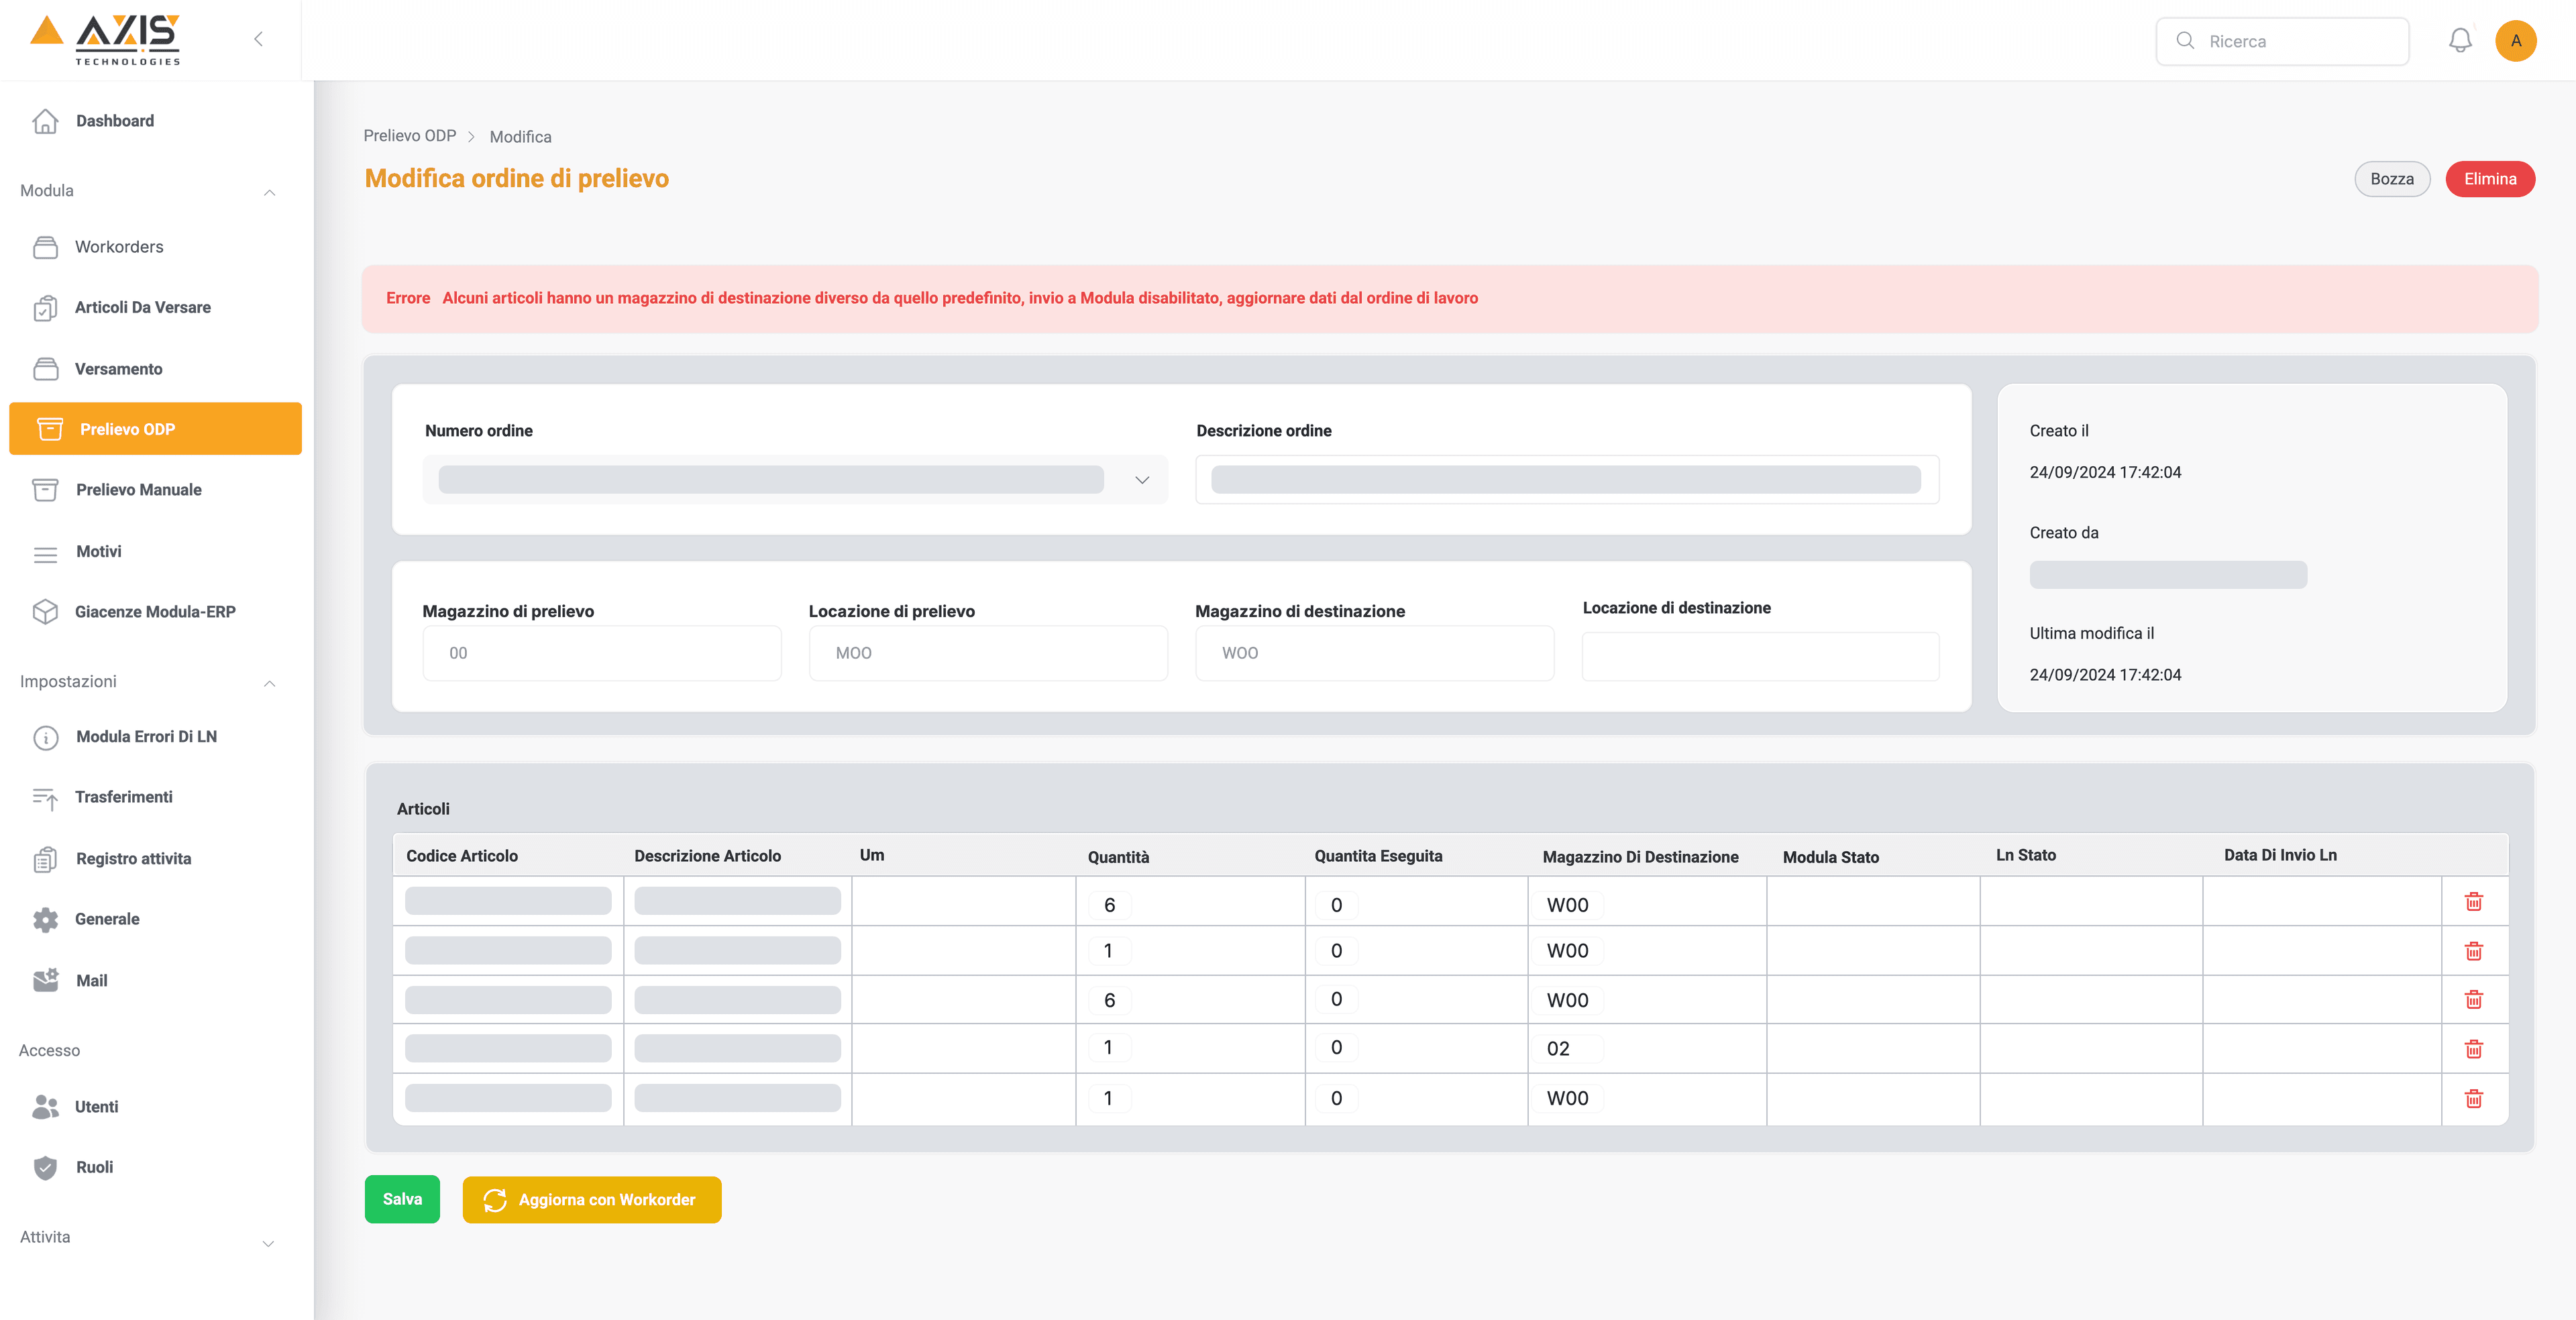Screen dimensions: 2576x1320
Task: Open the Generale settings gear item
Action: tap(106, 919)
